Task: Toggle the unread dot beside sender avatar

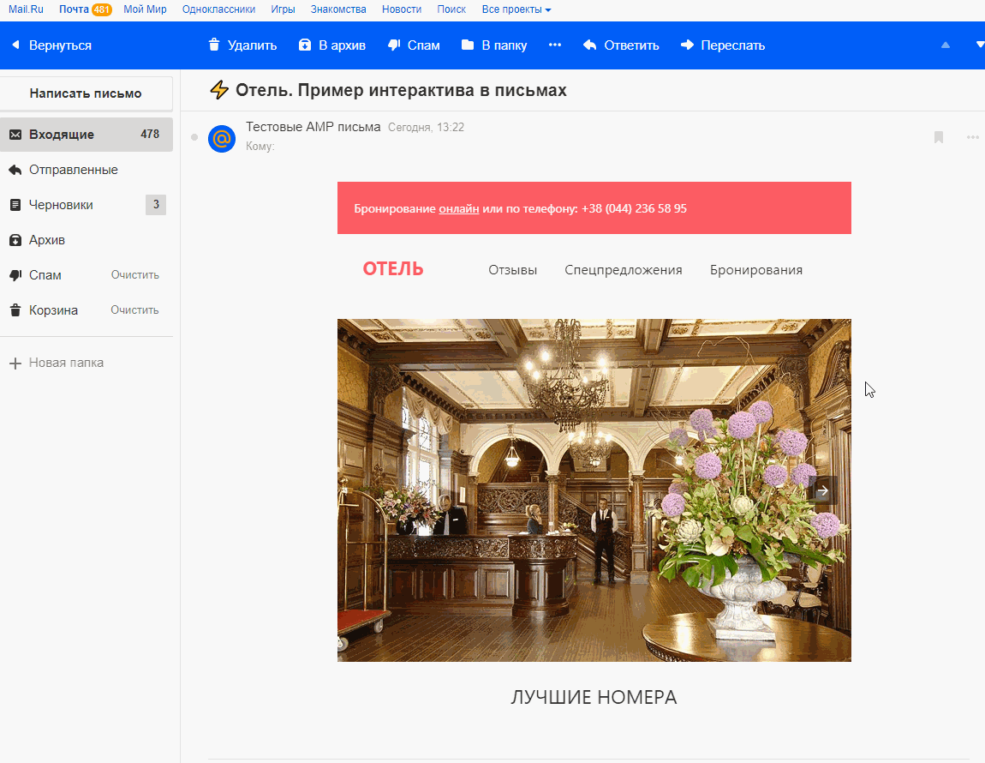Action: (x=194, y=137)
